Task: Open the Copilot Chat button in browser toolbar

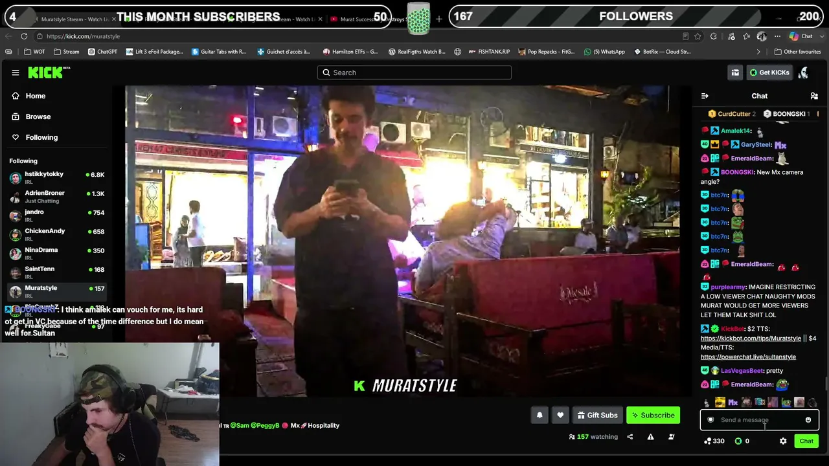Action: pos(801,36)
